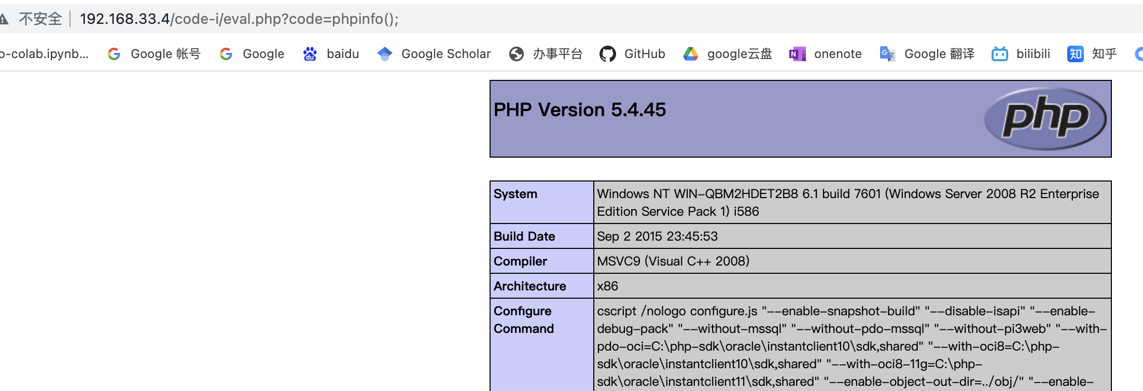Image resolution: width=1143 pixels, height=391 pixels.
Task: Open the bilibili TV icon bookmark
Action: point(1000,54)
